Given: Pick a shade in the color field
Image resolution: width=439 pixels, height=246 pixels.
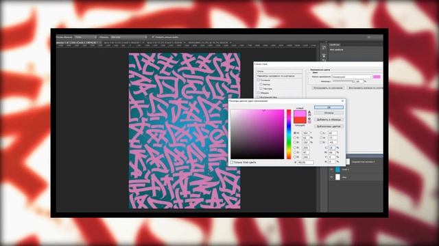Looking at the screenshot, I should (x=257, y=134).
